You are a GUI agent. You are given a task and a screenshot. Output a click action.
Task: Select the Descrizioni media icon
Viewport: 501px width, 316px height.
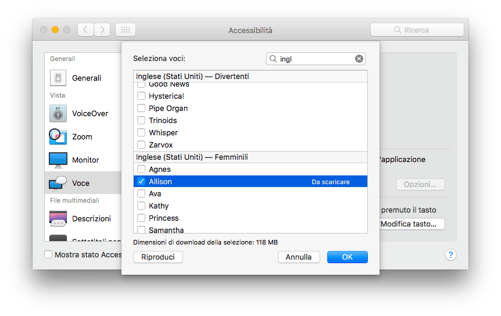coord(58,218)
